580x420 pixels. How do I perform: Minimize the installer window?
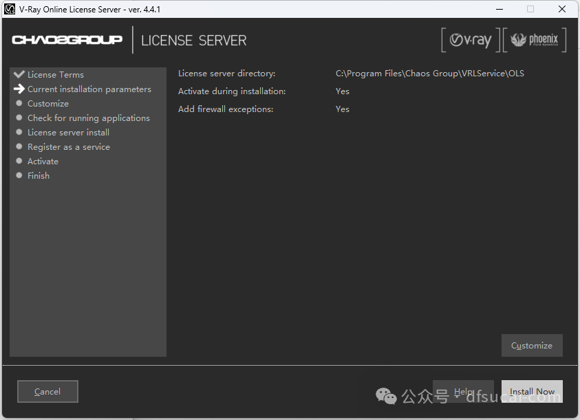coord(500,9)
